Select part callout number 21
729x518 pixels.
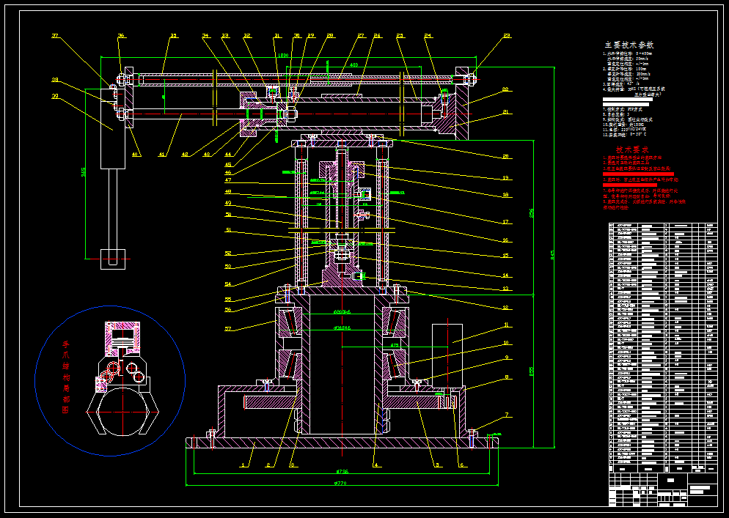coord(506,112)
